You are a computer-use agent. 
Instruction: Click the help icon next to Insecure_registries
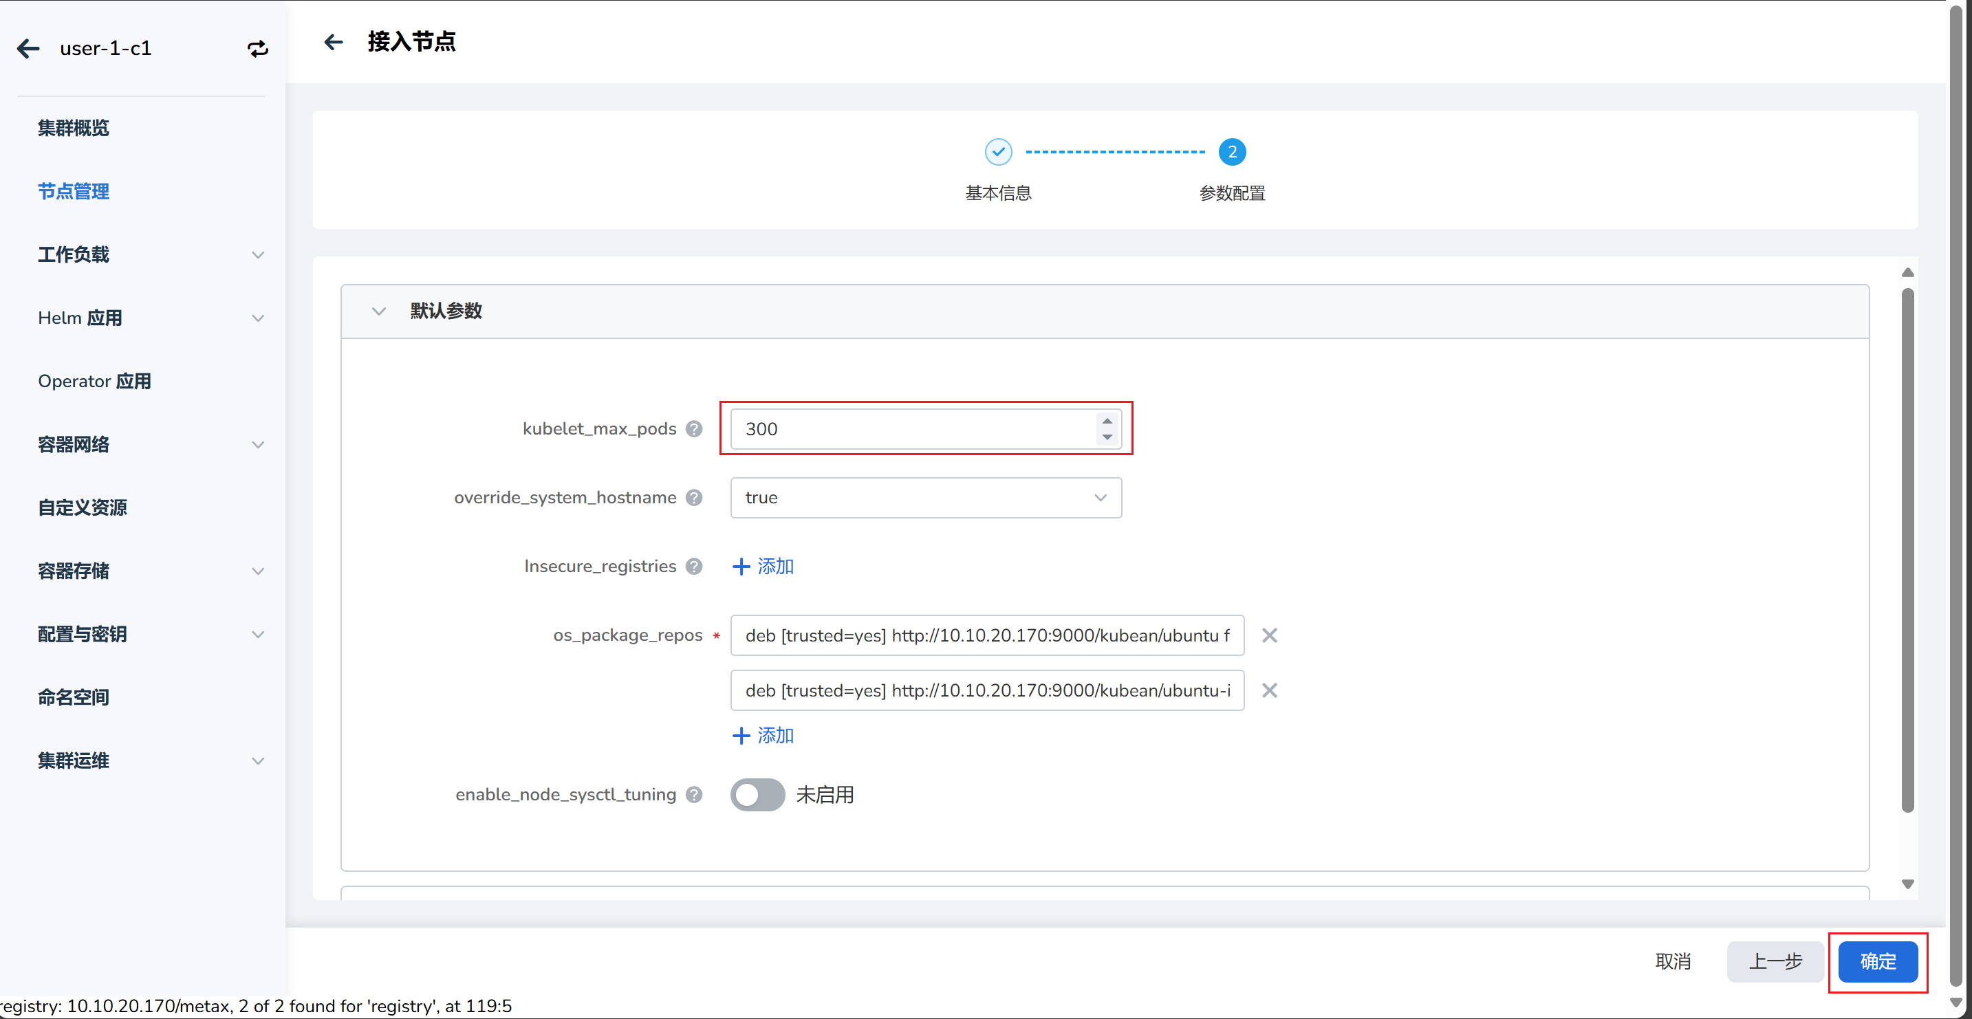tap(694, 566)
